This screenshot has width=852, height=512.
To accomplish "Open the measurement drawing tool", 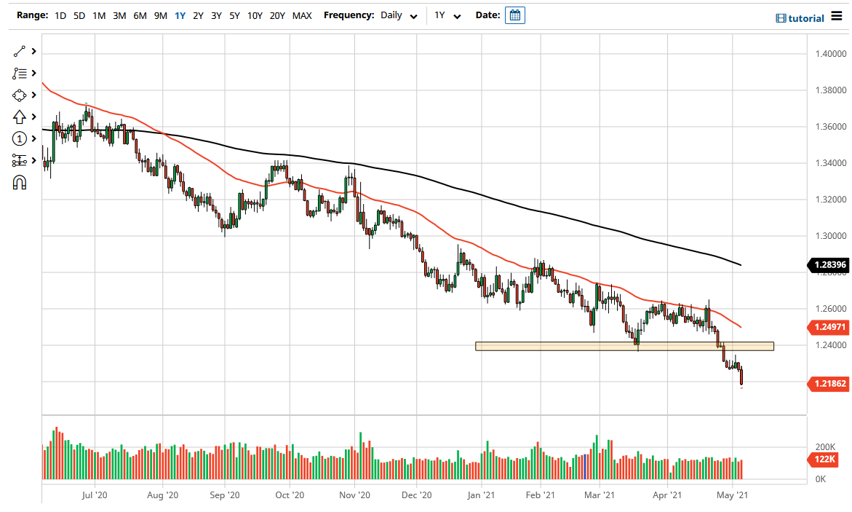I will pos(20,160).
